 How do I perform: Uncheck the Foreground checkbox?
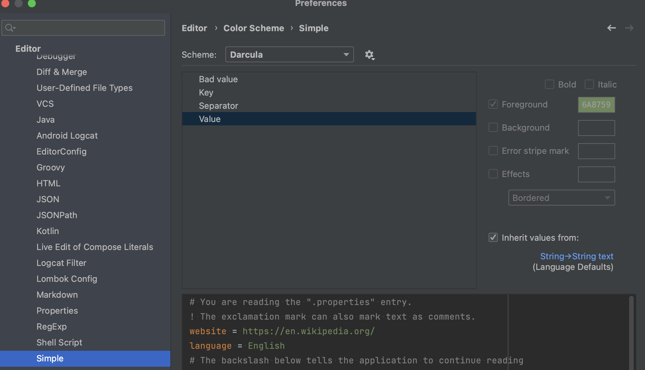point(493,104)
